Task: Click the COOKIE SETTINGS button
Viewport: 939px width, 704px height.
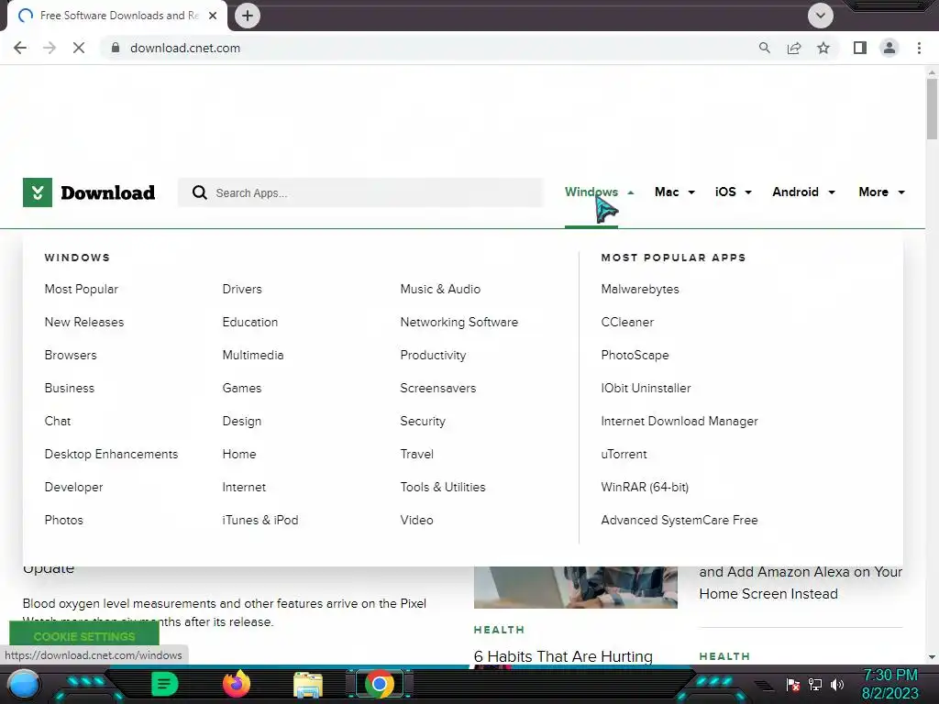Action: pyautogui.click(x=84, y=634)
